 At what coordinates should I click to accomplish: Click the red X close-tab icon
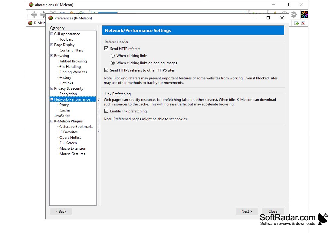pos(303,23)
